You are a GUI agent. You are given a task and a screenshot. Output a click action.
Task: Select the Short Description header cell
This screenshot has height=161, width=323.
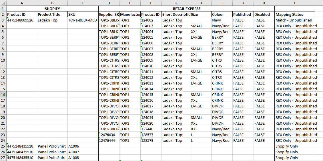176,14
